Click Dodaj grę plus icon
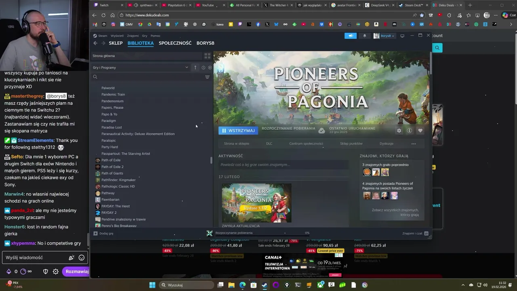 pos(95,233)
